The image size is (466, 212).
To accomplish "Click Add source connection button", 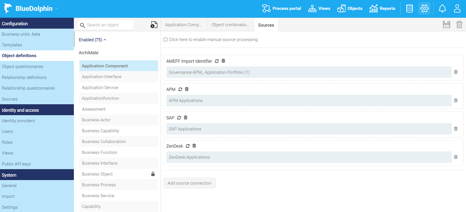I will coord(190,183).
